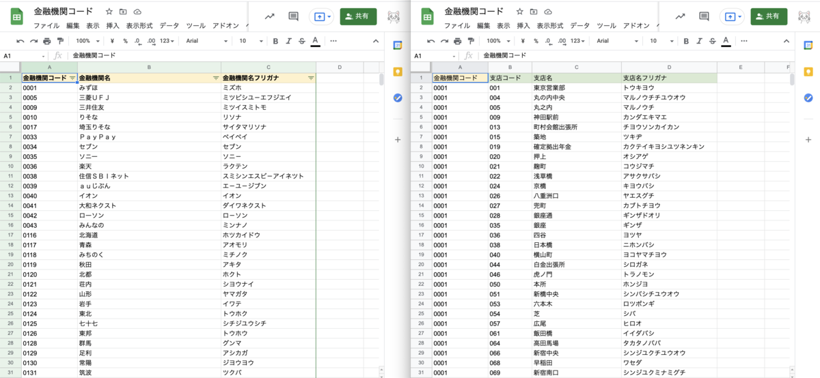The height and width of the screenshot is (378, 820).
Task: Open filter on 金融機関コード column header
Action: 72,78
